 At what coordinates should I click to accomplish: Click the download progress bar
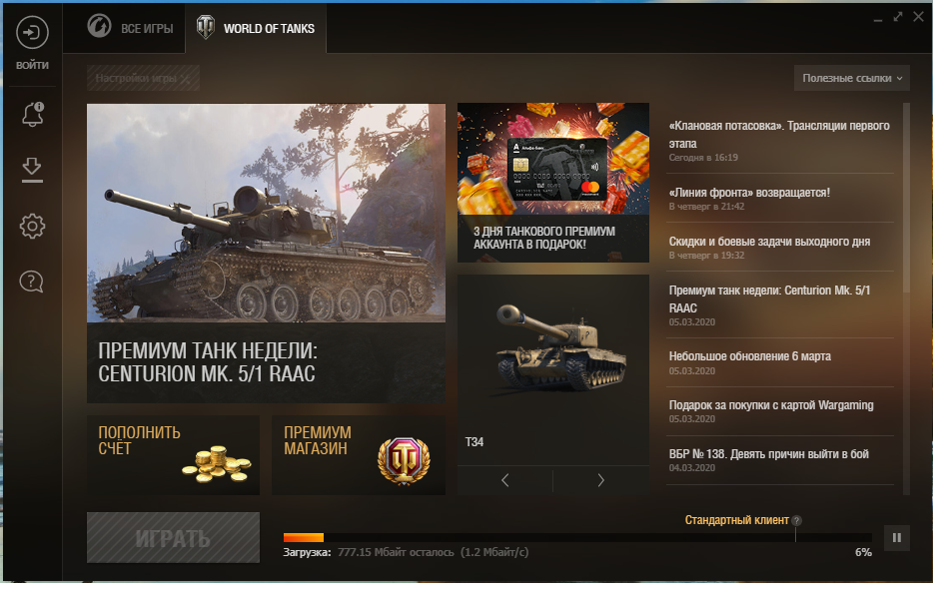pyautogui.click(x=577, y=537)
